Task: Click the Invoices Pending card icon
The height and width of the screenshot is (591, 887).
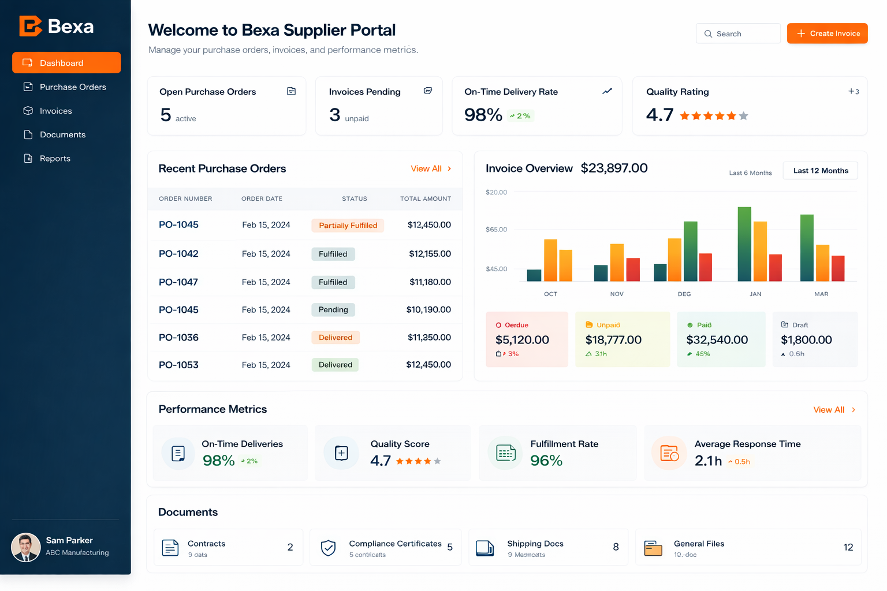Action: (427, 91)
